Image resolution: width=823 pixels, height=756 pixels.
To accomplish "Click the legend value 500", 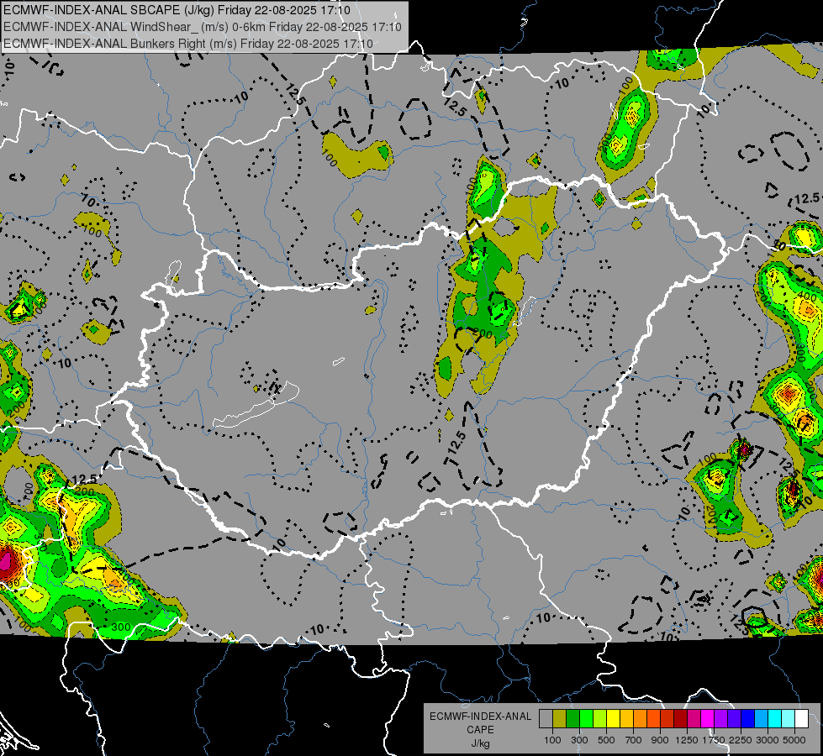I will pyautogui.click(x=606, y=740).
